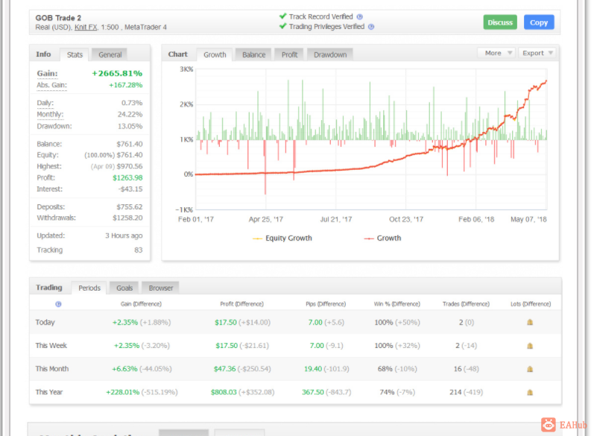Click the lock icon in Today row
The height and width of the screenshot is (436, 594).
pos(530,323)
